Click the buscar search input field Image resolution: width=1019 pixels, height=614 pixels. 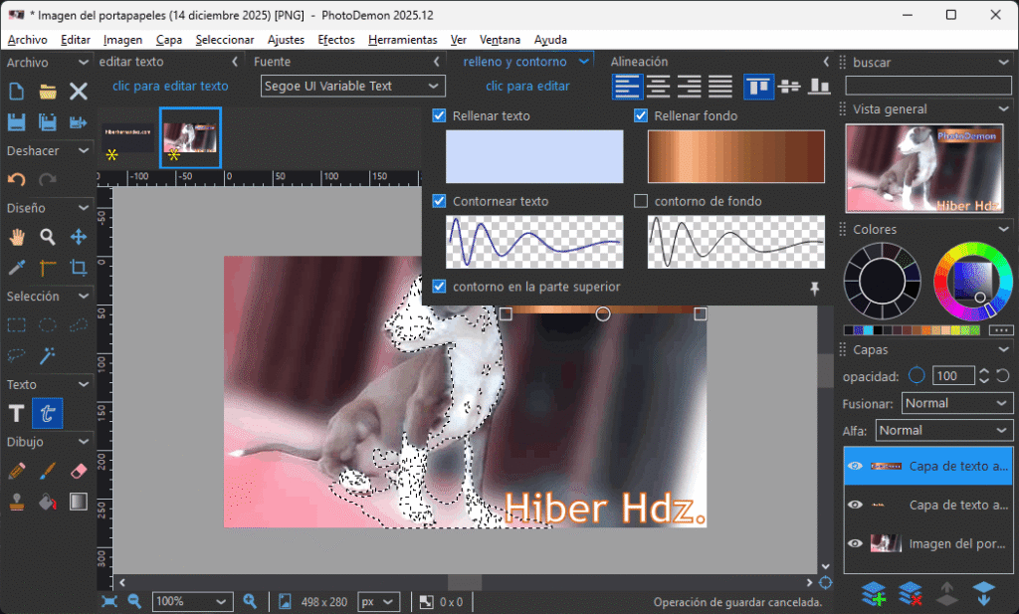pyautogui.click(x=927, y=86)
